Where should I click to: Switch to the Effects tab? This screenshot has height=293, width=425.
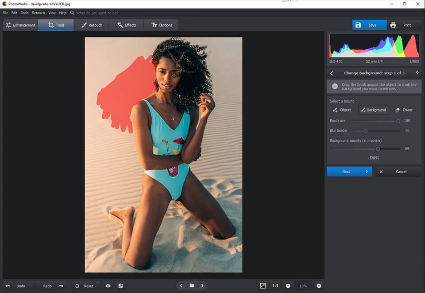[127, 25]
